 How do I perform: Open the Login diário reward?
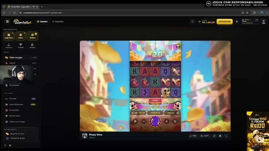pos(9,36)
